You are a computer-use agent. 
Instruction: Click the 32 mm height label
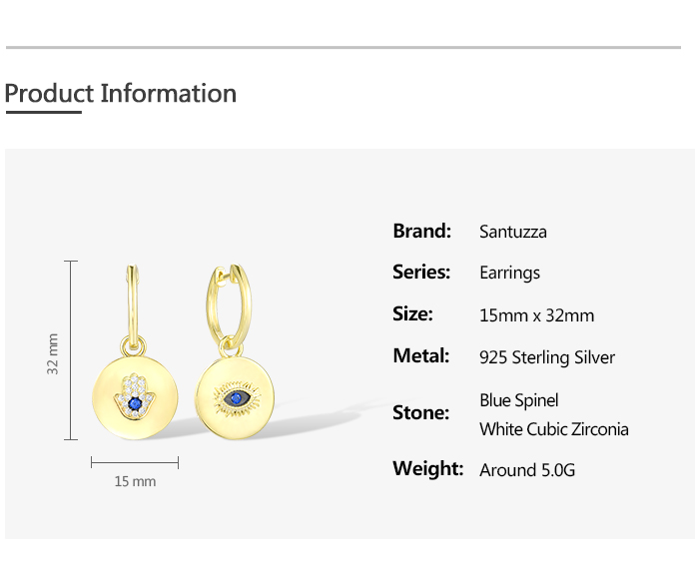pyautogui.click(x=54, y=353)
